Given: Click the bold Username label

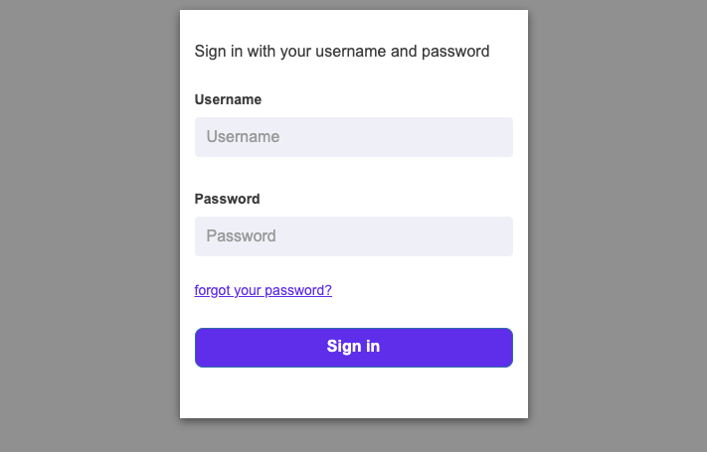Looking at the screenshot, I should coord(228,99).
